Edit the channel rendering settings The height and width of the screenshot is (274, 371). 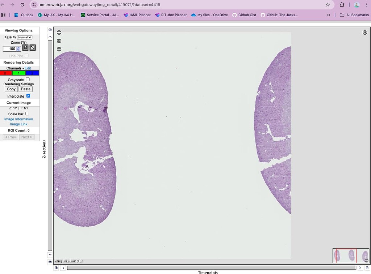(28, 68)
